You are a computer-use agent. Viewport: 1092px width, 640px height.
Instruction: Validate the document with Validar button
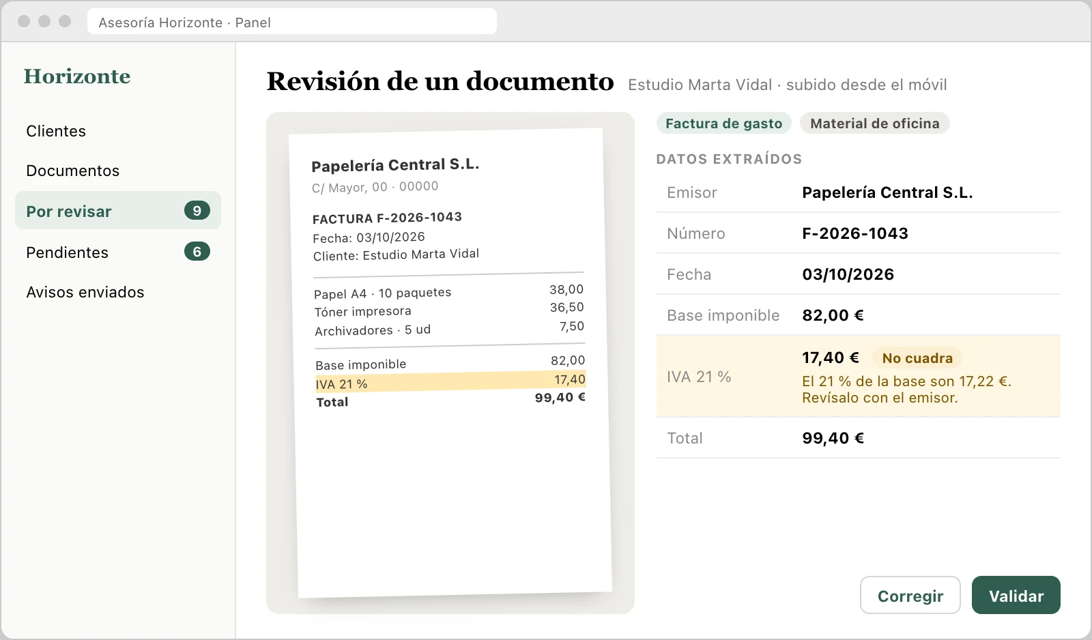(x=1016, y=596)
